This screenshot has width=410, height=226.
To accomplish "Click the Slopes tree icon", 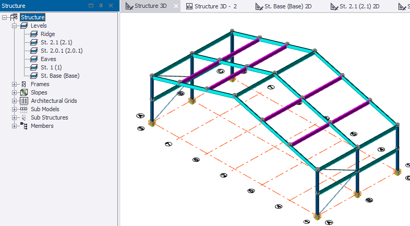I will (x=24, y=92).
